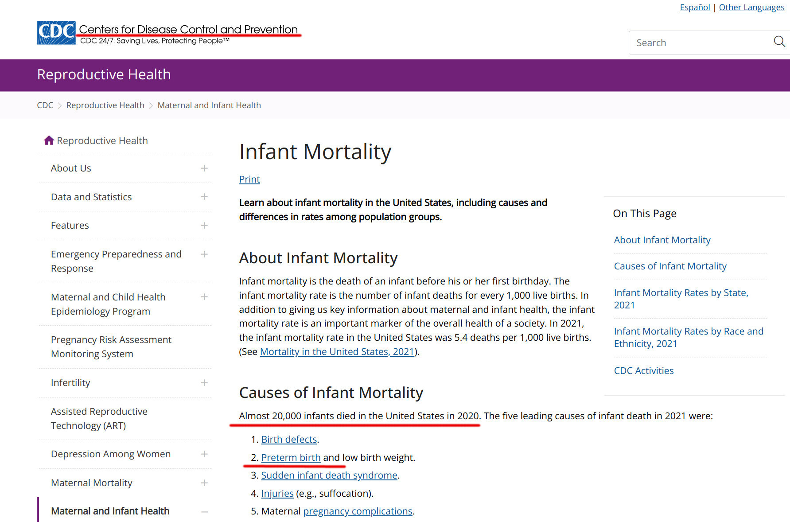Jump to CDC Activities section
Viewport: 790px width, 522px height.
coord(644,371)
